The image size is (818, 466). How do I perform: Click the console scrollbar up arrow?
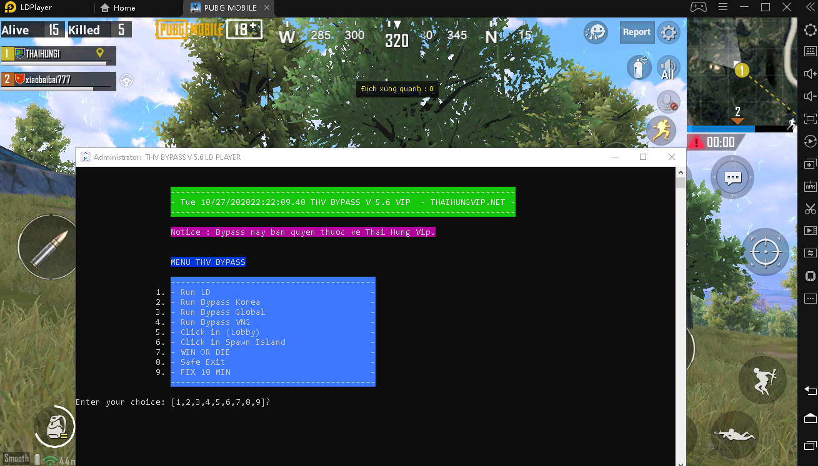point(681,172)
